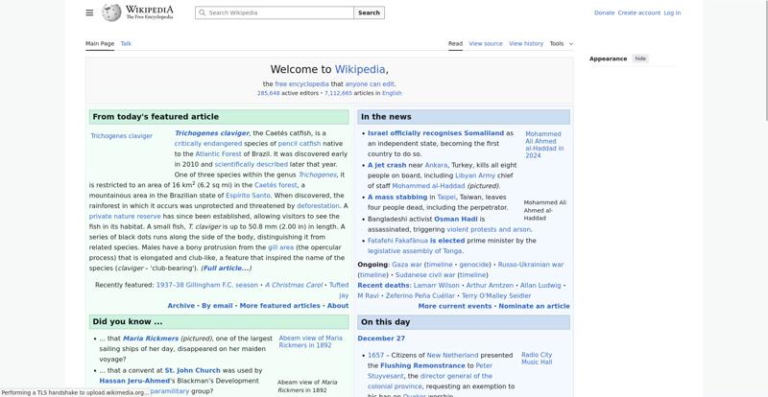Select the View history tab
This screenshot has width=768, height=397.
pyautogui.click(x=525, y=43)
